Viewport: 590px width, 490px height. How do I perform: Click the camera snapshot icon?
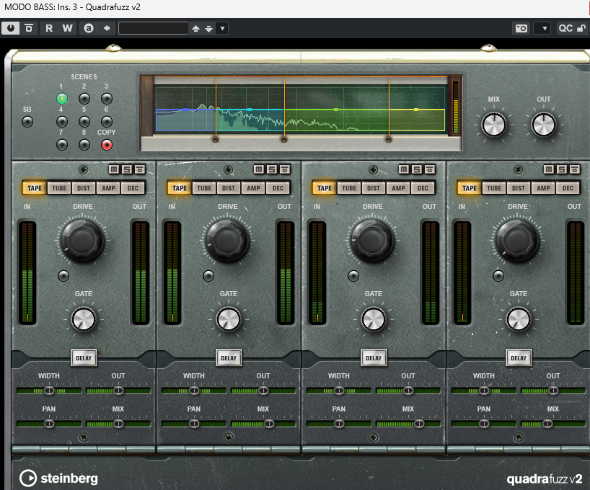(x=521, y=28)
